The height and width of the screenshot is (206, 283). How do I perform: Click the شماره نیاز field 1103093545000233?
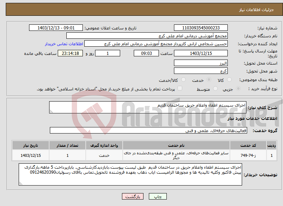tap(201, 28)
